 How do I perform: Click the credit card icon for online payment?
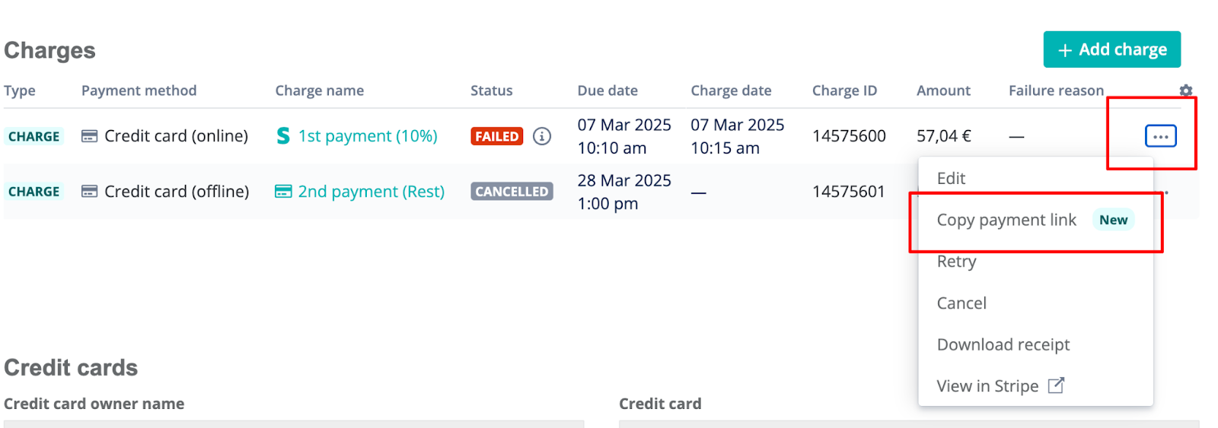89,136
